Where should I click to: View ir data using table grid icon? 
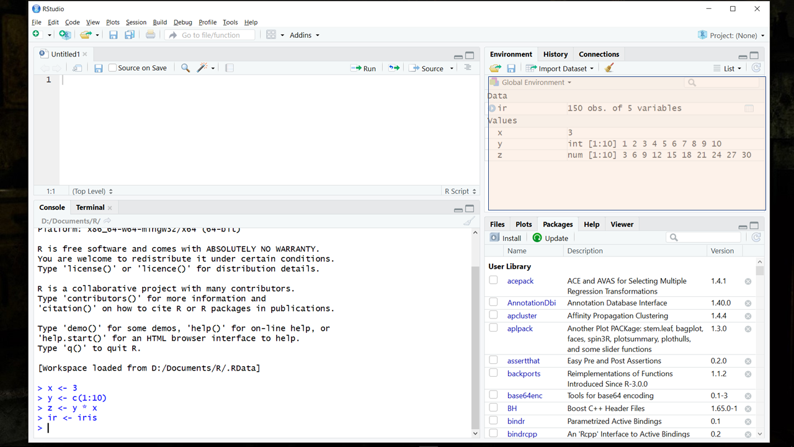pos(749,108)
